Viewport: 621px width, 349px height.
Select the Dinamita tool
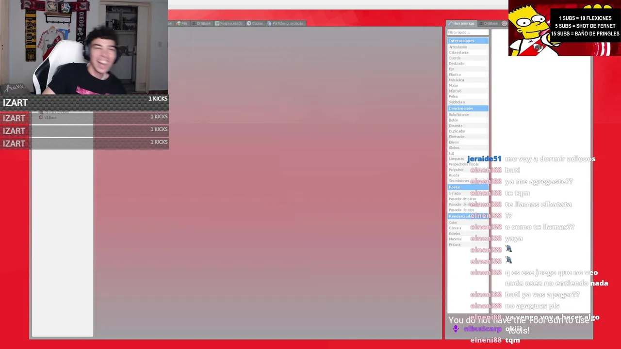point(468,126)
